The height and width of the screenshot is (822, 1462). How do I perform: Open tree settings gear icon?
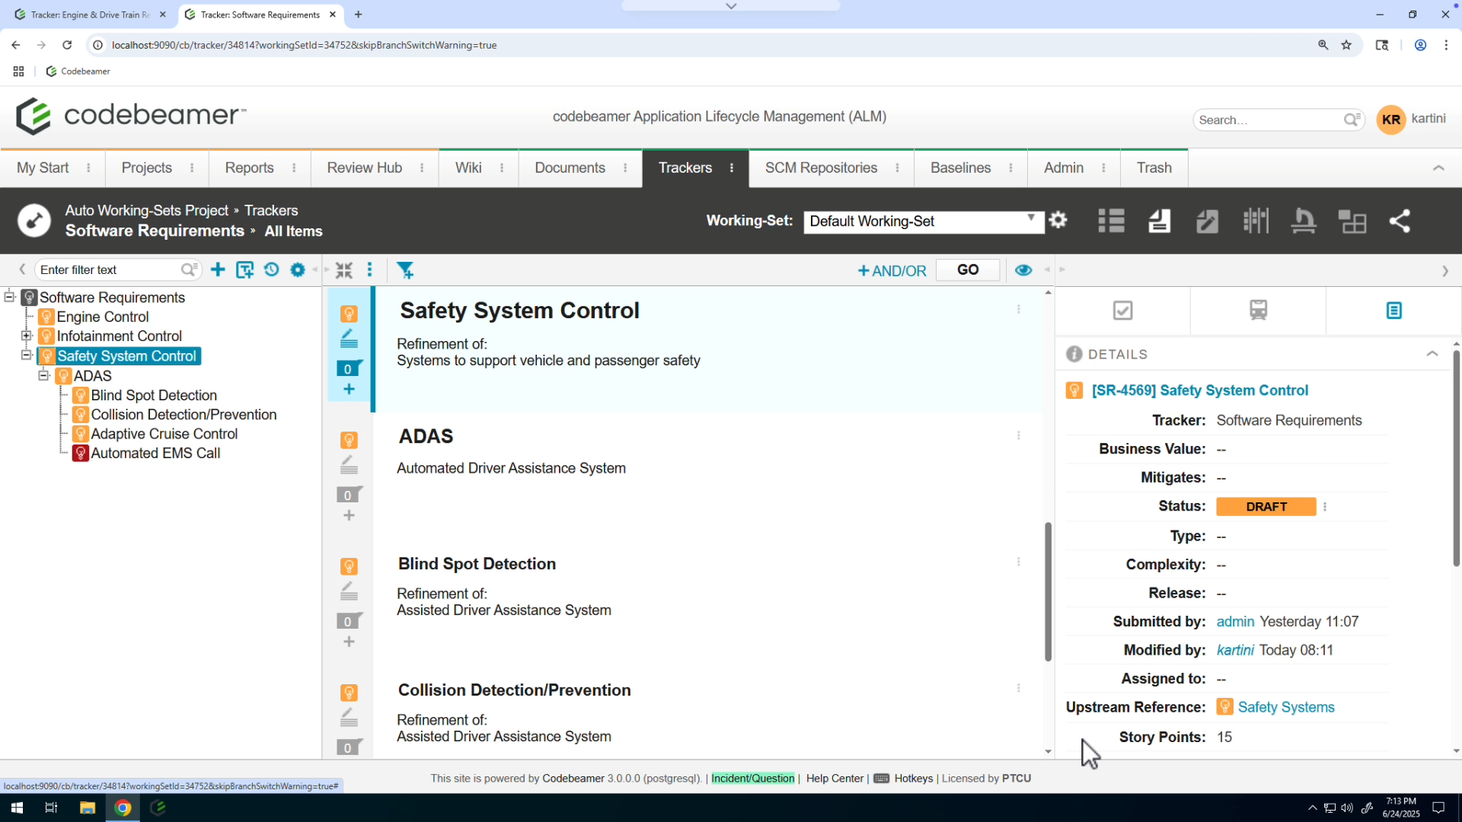[x=298, y=269]
